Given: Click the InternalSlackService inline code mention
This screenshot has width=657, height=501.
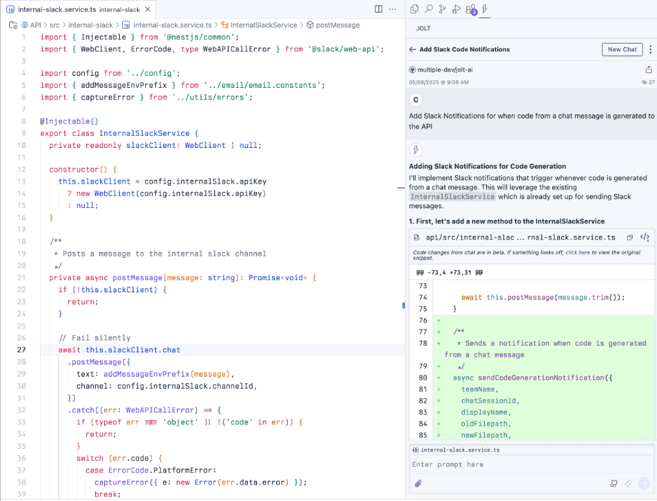Looking at the screenshot, I should tap(453, 197).
